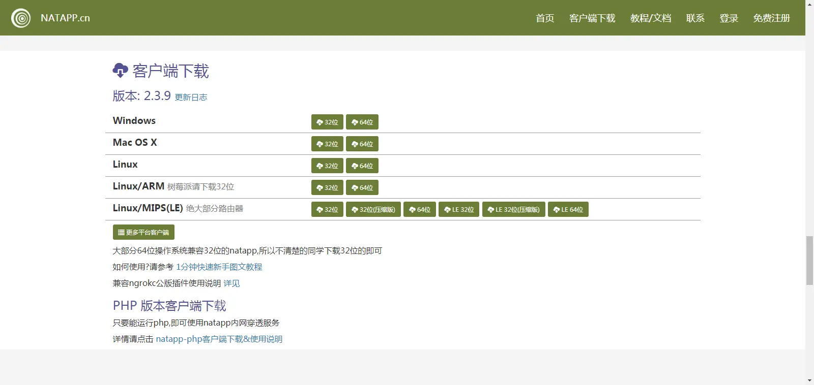Click 更多平台客户端 button

[x=143, y=232]
